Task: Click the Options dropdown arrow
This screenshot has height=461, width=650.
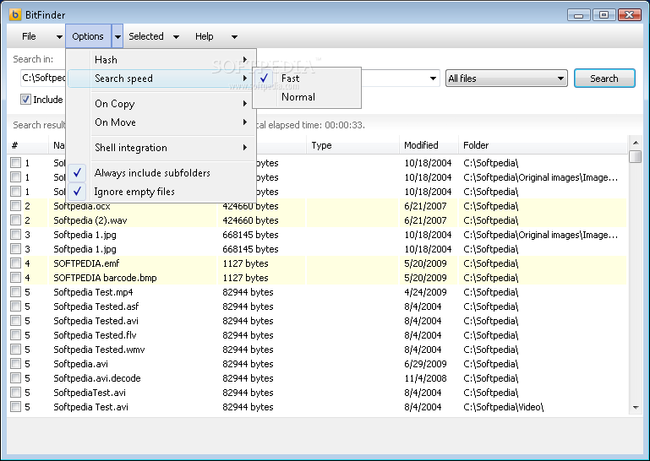Action: coord(117,36)
